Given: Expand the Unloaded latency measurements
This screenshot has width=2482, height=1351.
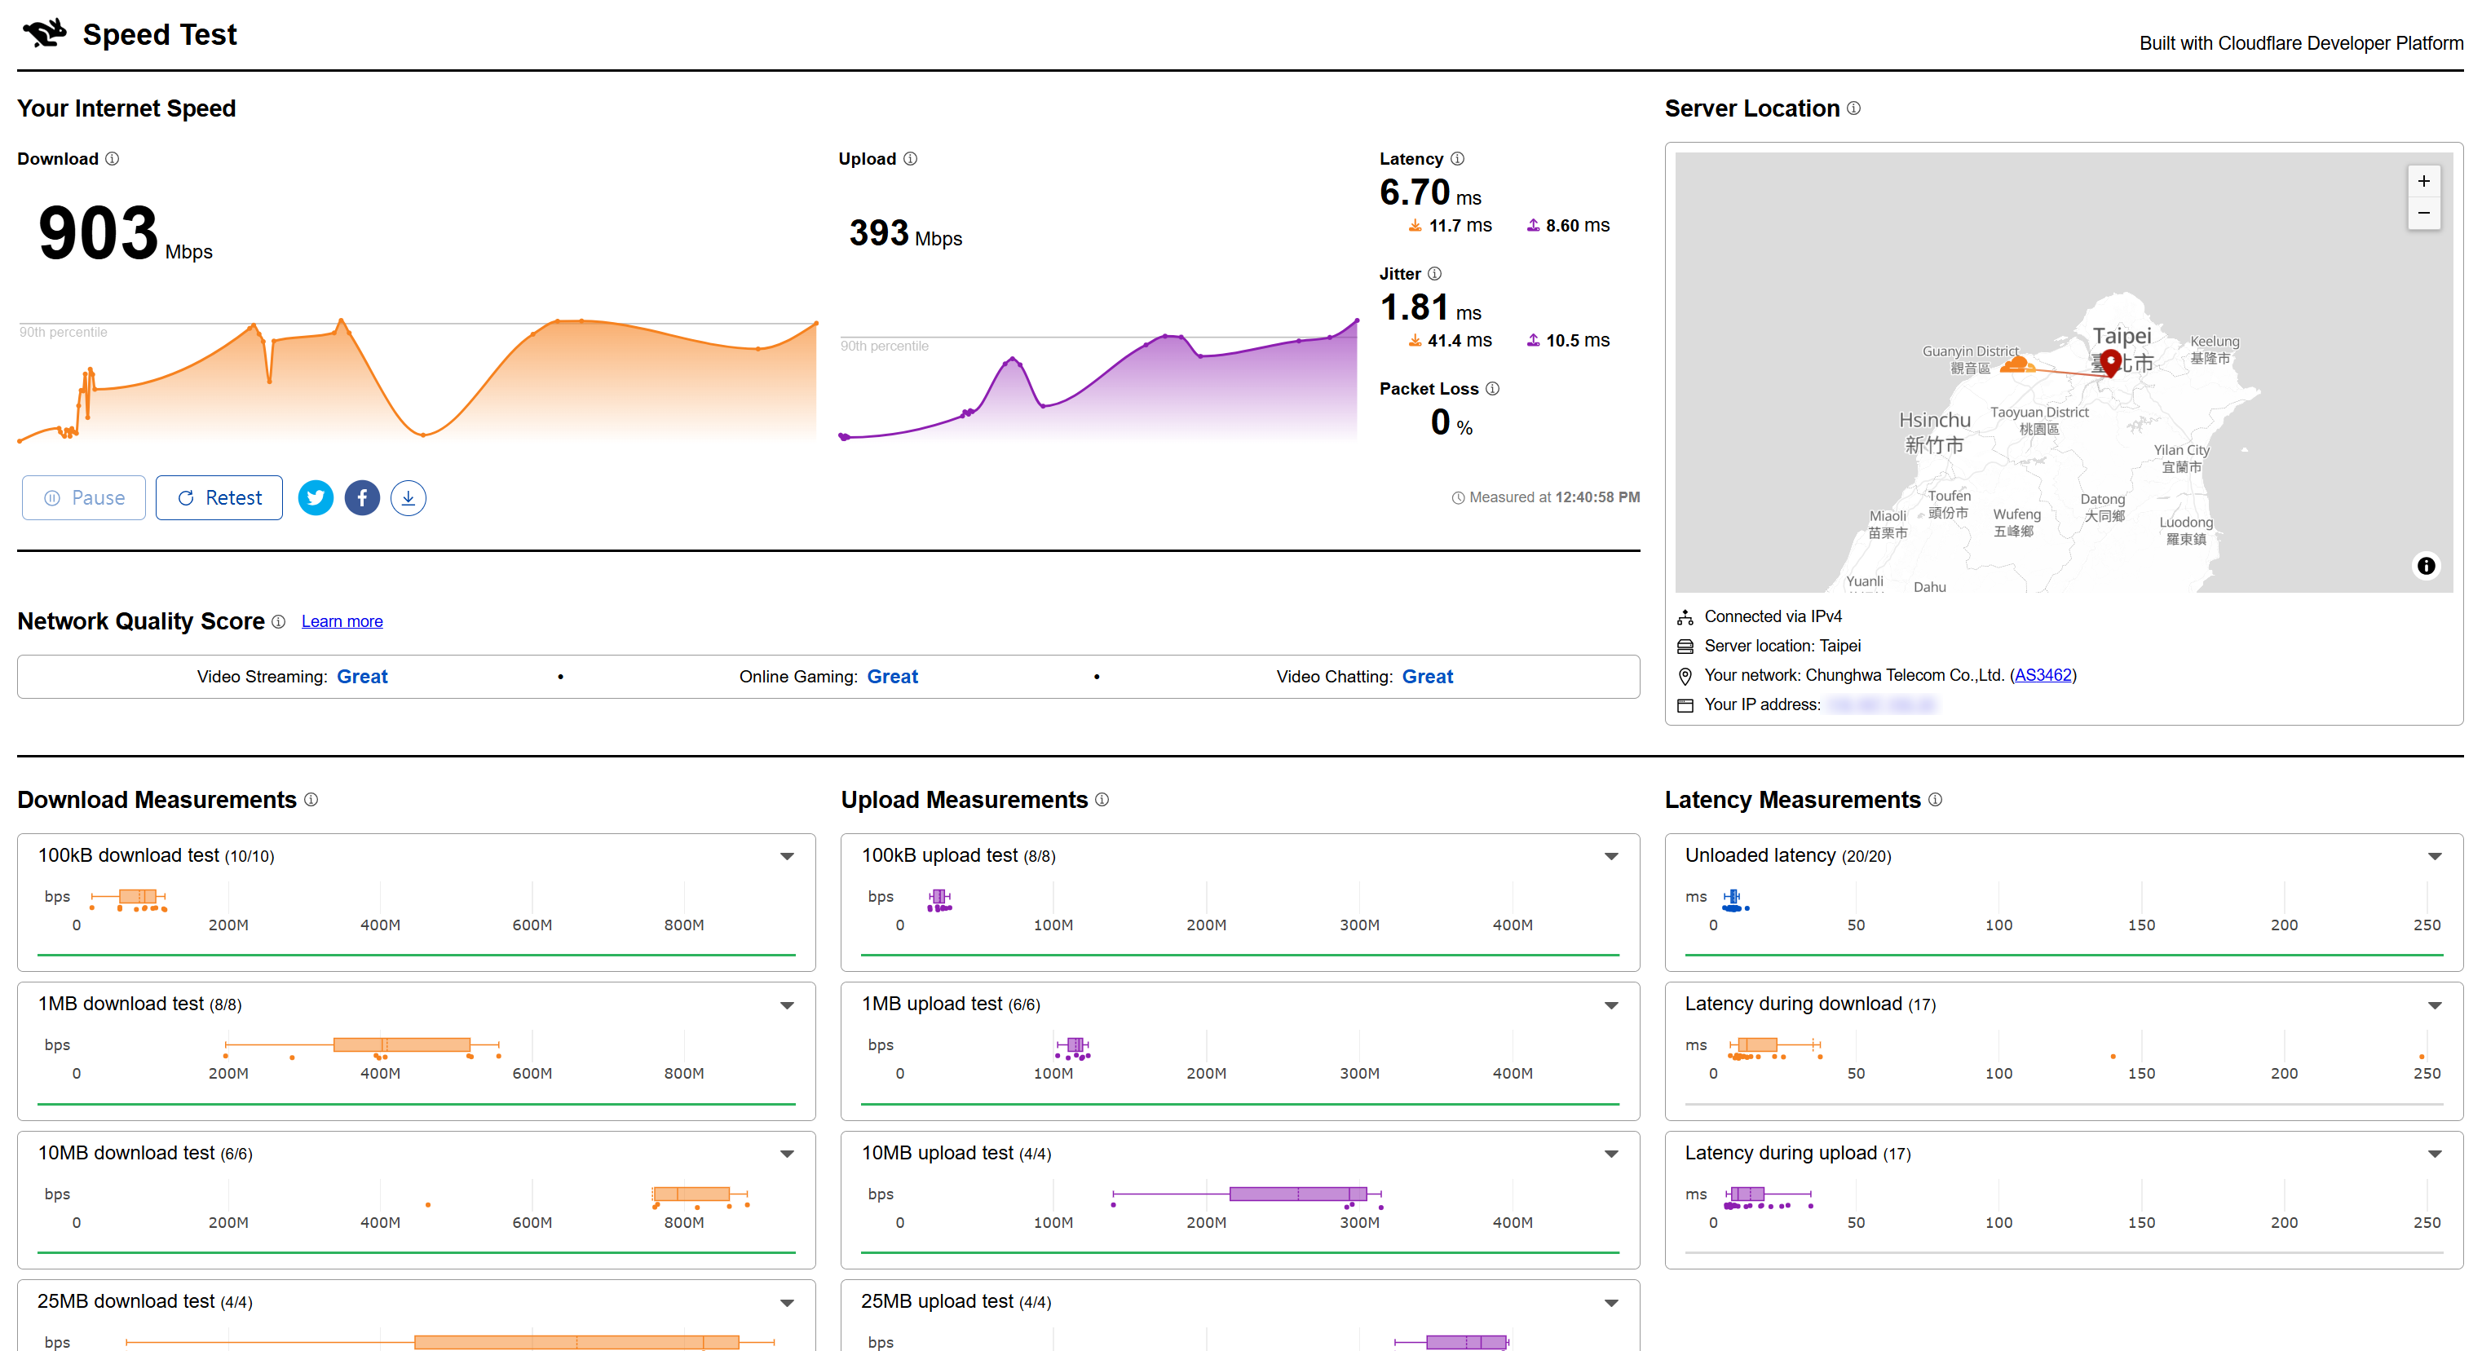Looking at the screenshot, I should pyautogui.click(x=2434, y=856).
